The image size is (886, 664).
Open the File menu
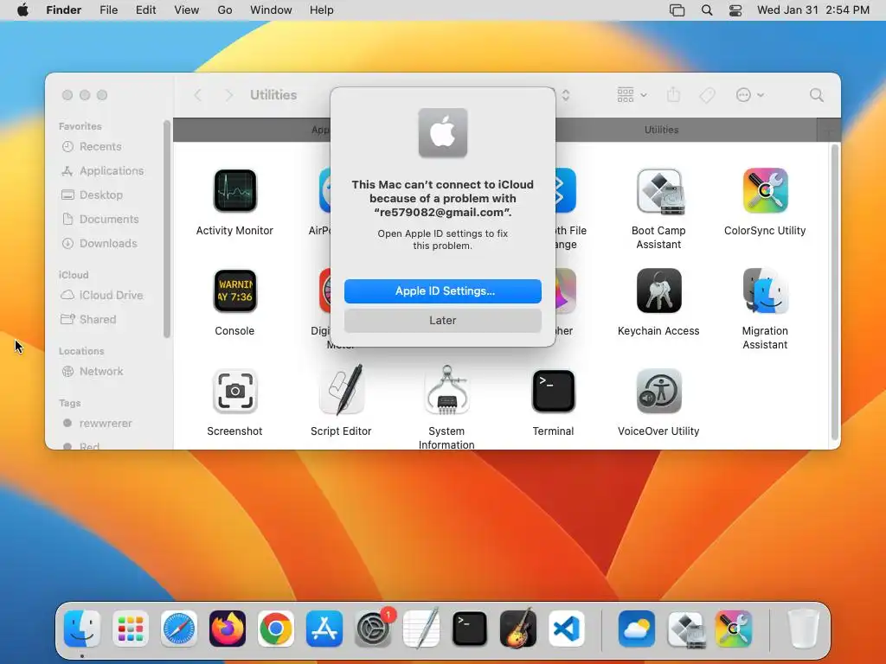[x=108, y=10]
